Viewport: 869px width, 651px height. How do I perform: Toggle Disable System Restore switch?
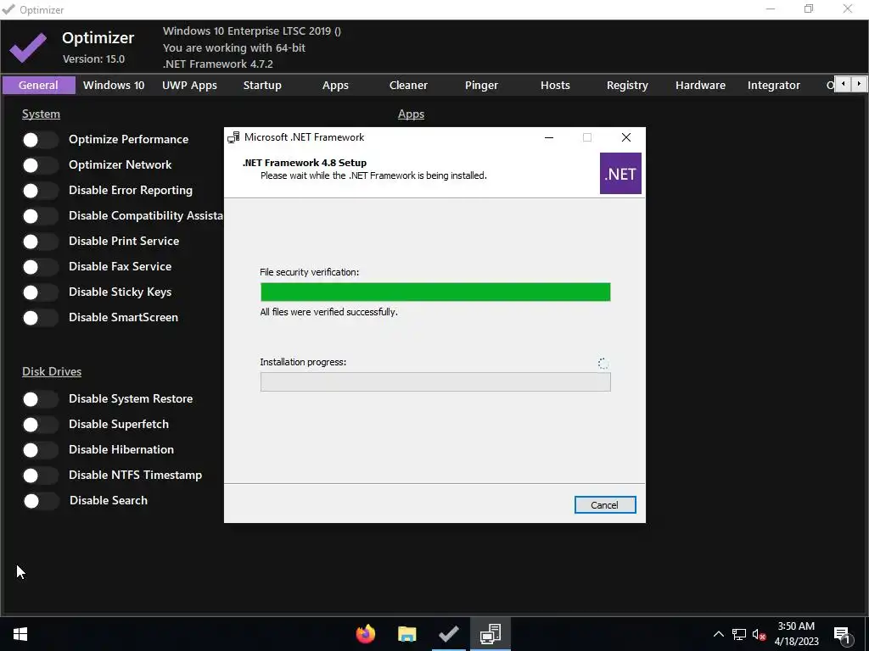click(x=40, y=399)
